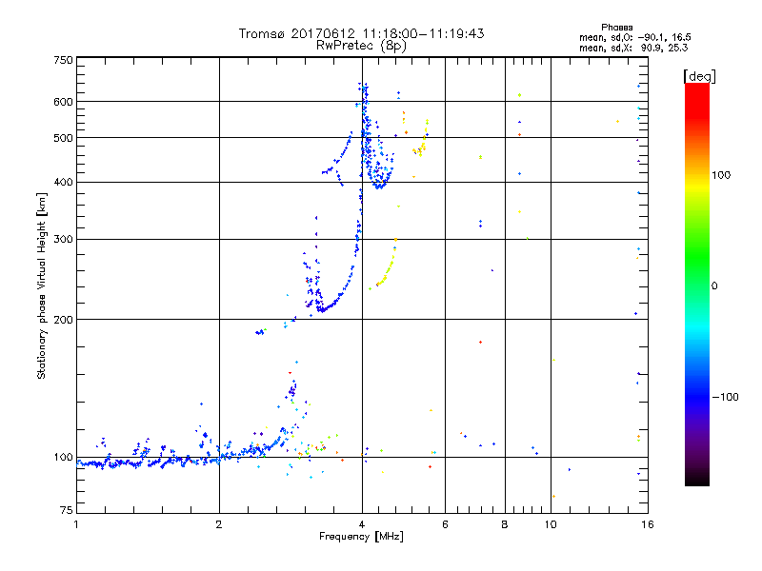Screen dimensions: 762x571
Task: Click the 75 tick on height axis
Action: pyautogui.click(x=65, y=514)
